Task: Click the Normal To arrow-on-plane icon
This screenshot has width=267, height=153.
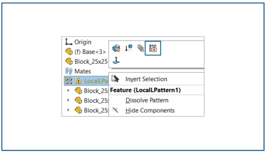Action: 116,60
